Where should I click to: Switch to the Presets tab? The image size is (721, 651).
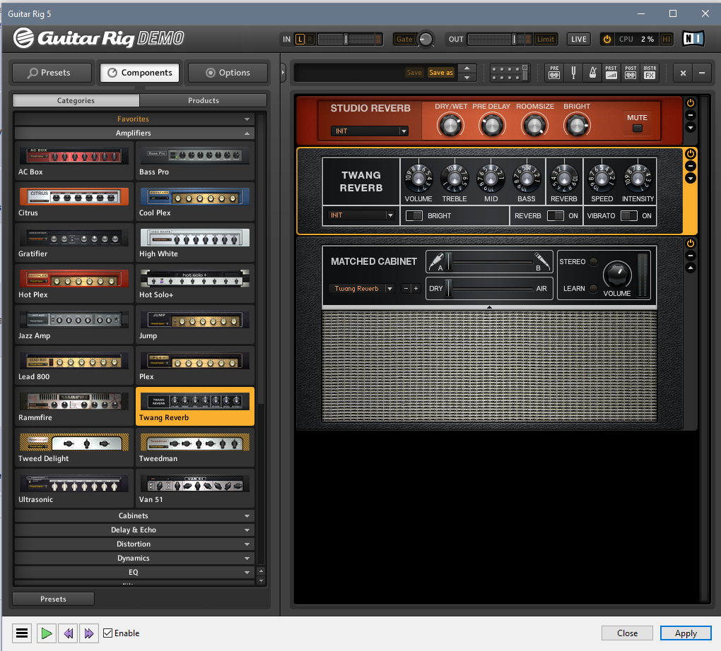[52, 73]
